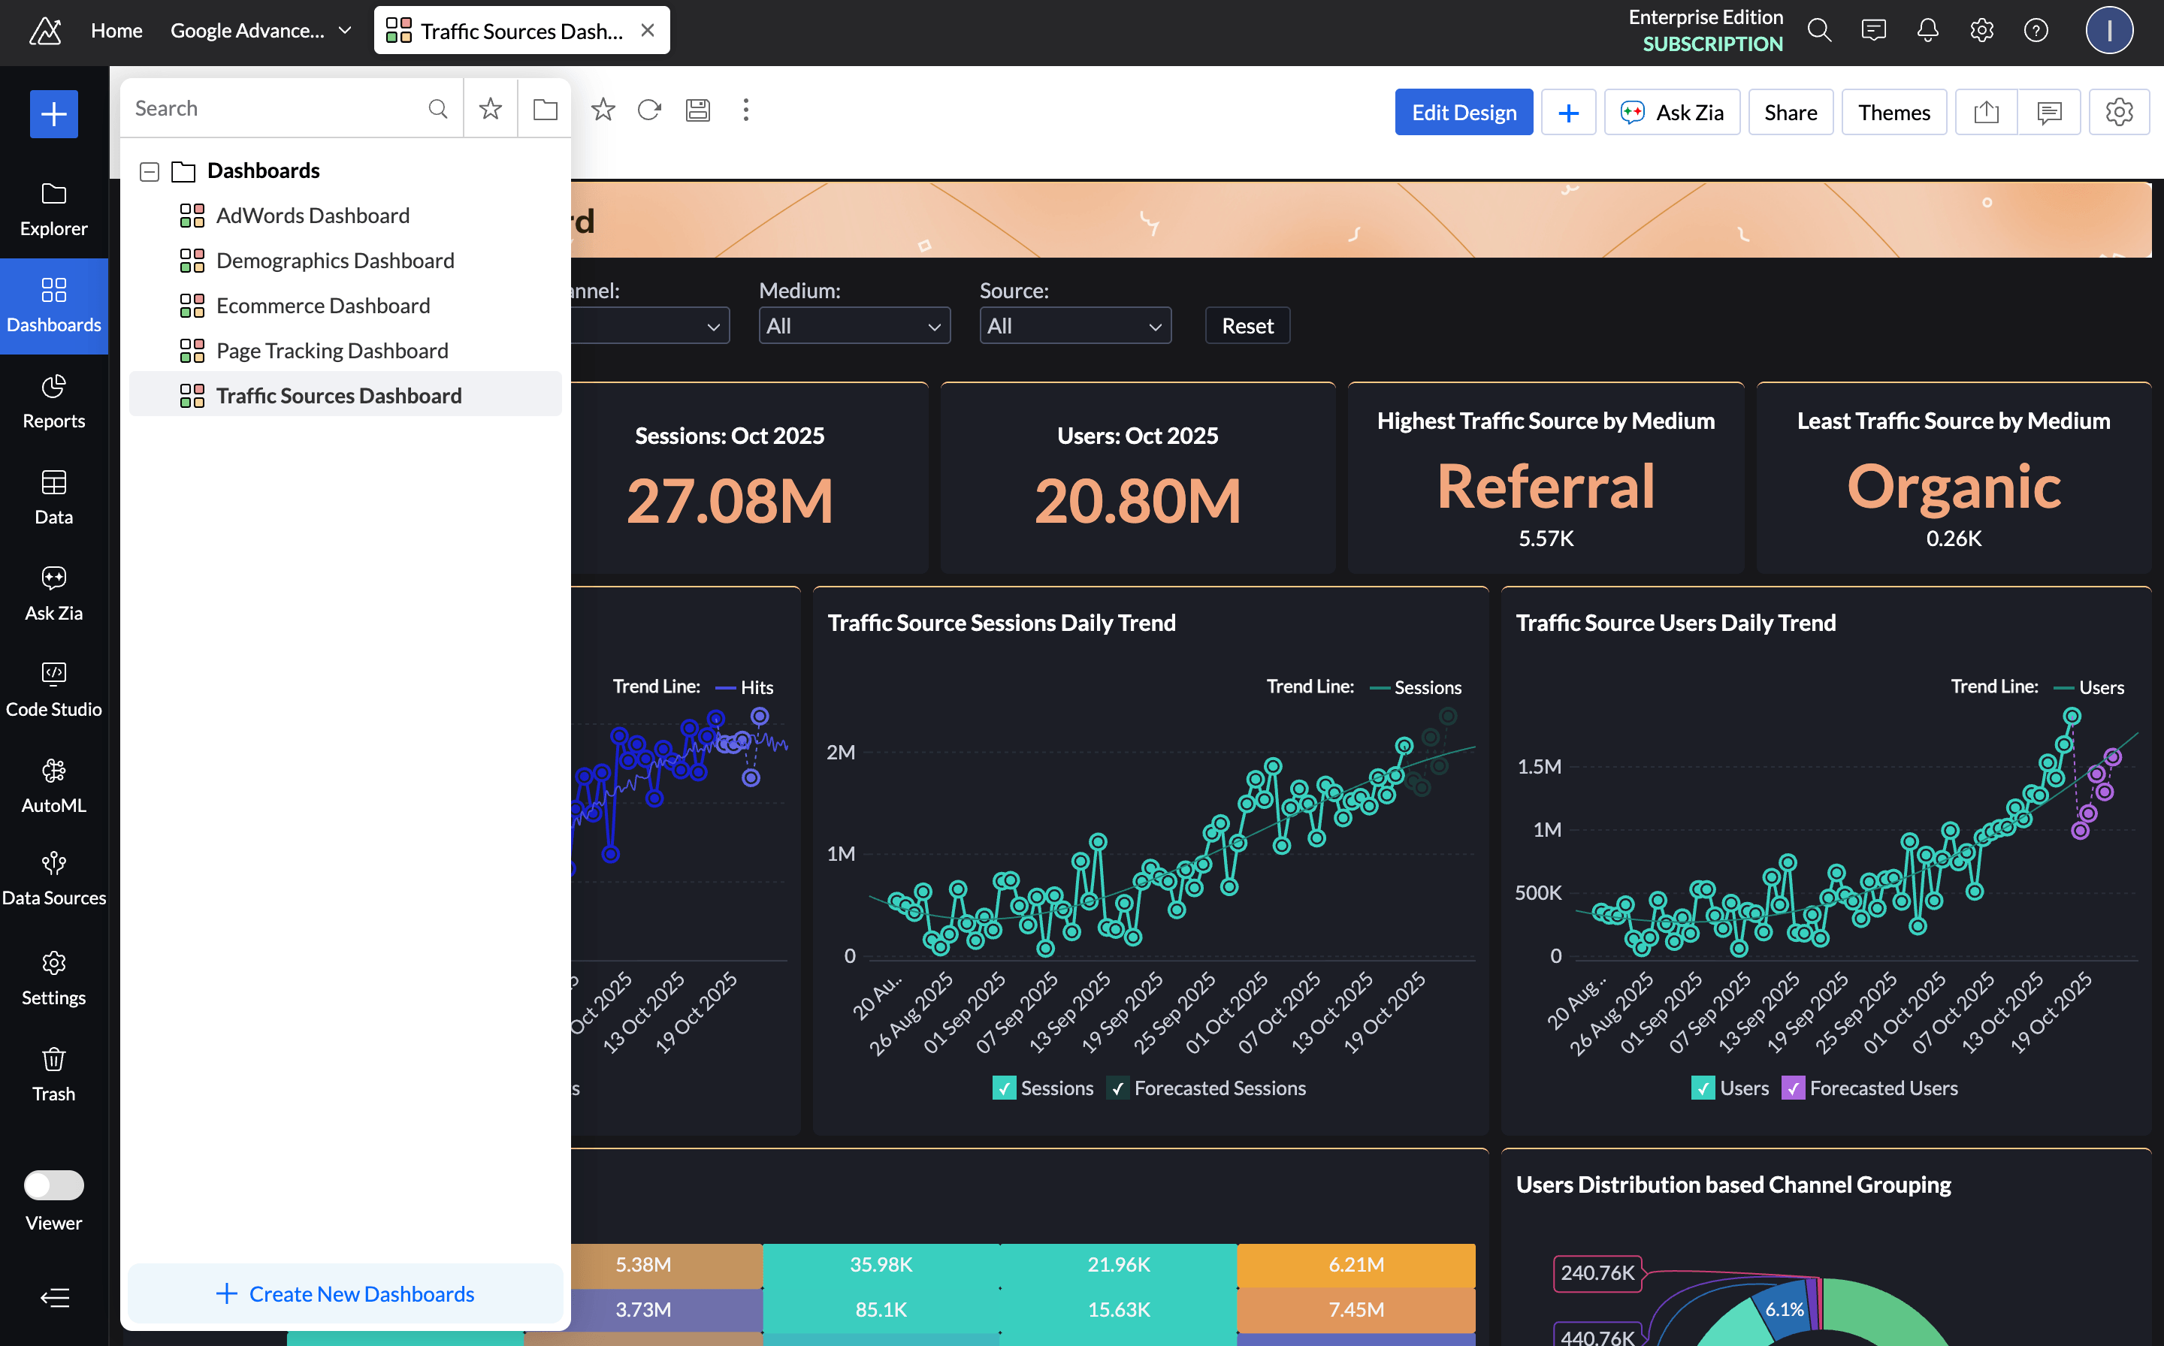Refresh the Traffic Sources Dashboard
Viewport: 2164px width, 1346px height.
coord(650,110)
